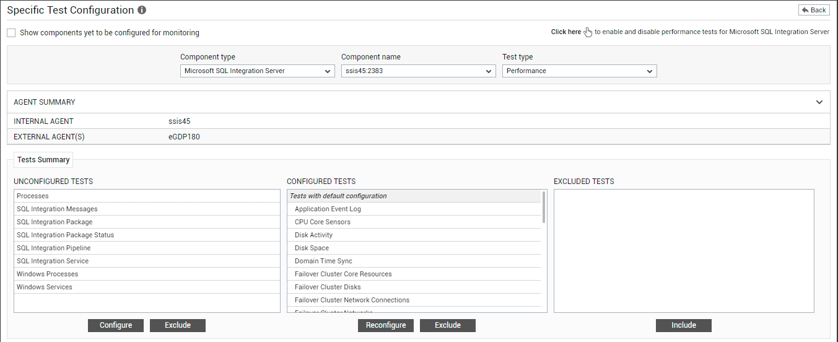
Task: Click the AGENT SUMMARY heading
Action: coord(45,102)
